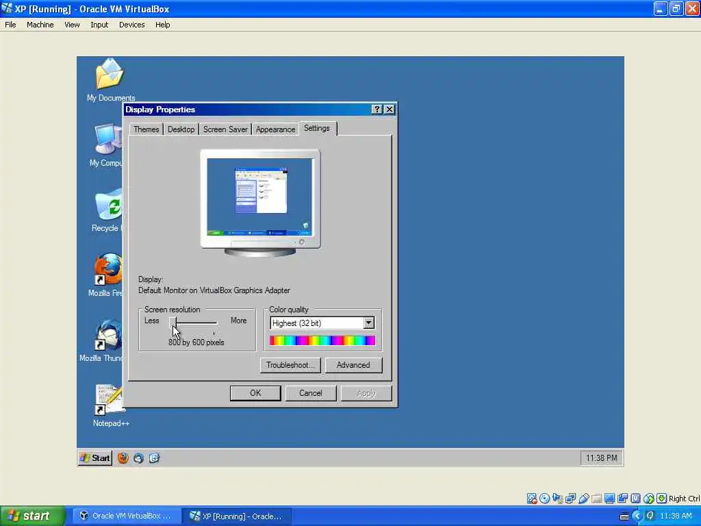Image resolution: width=701 pixels, height=526 pixels.
Task: Select the Mozilla Thunderbird desktop shortcut
Action: pyautogui.click(x=103, y=340)
